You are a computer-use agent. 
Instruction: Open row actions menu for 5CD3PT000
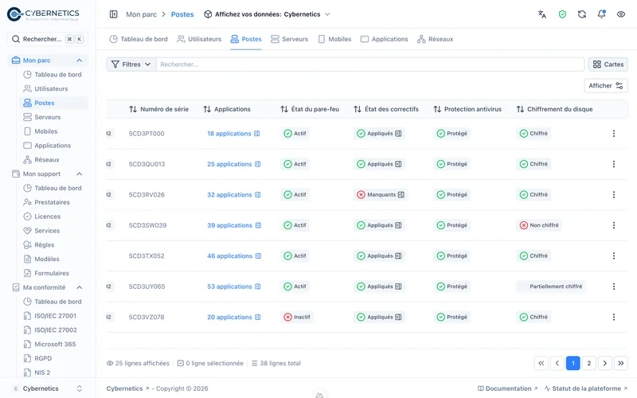coord(614,133)
